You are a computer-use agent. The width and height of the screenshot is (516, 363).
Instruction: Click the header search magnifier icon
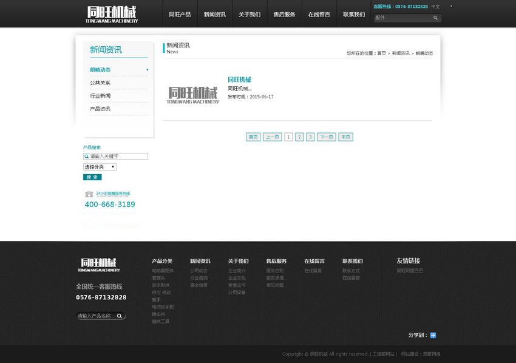point(435,18)
